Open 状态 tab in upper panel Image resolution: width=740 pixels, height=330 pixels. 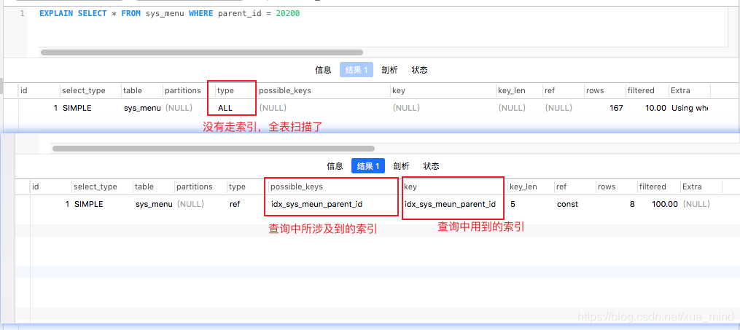[x=419, y=70]
